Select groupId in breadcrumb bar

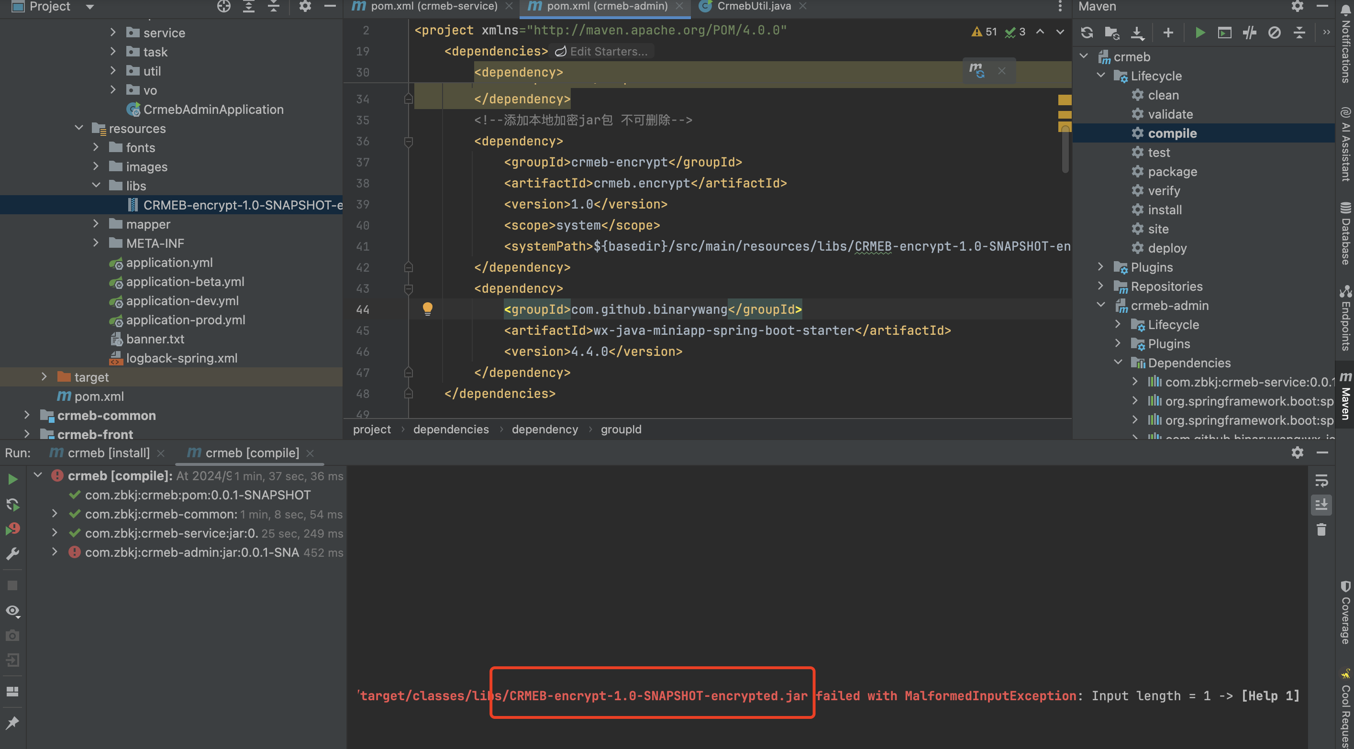click(x=621, y=430)
